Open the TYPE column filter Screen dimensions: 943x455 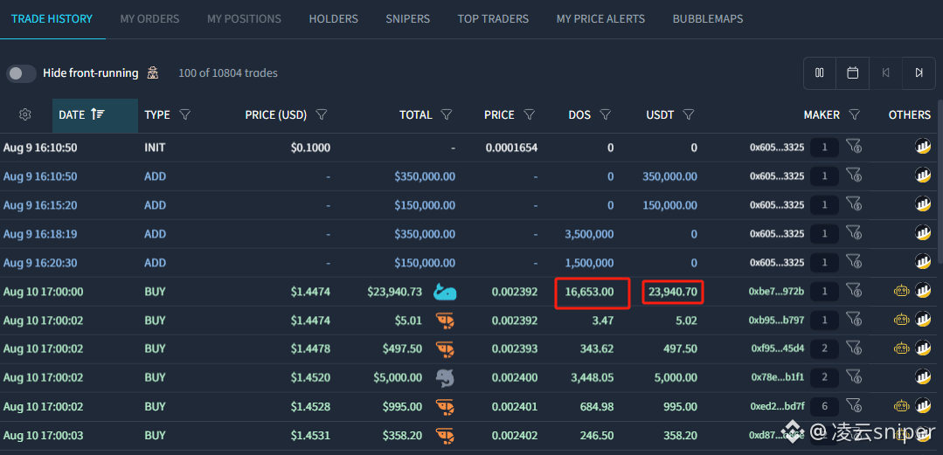[185, 114]
